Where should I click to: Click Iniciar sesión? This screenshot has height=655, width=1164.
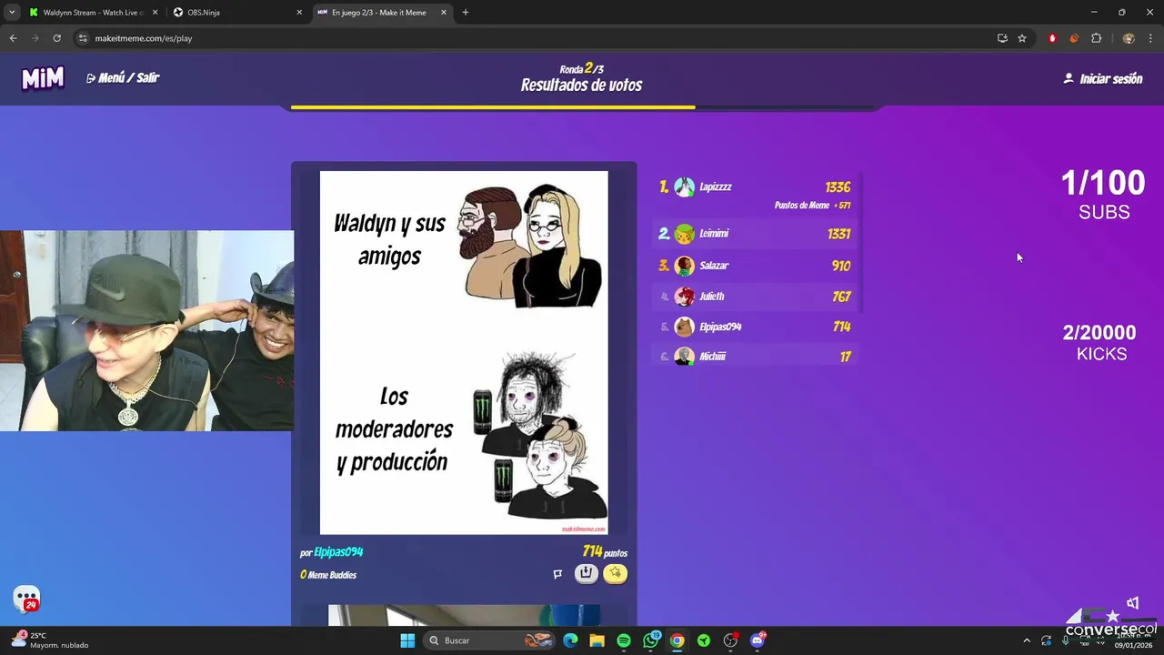pyautogui.click(x=1103, y=79)
